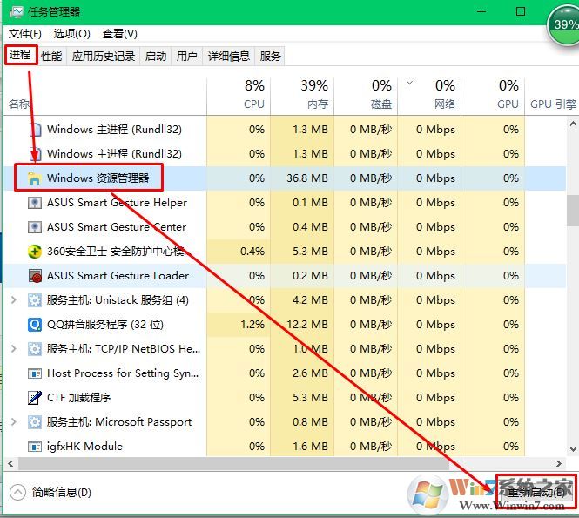Open the 文件(F) menu
579x518 pixels.
(x=24, y=34)
